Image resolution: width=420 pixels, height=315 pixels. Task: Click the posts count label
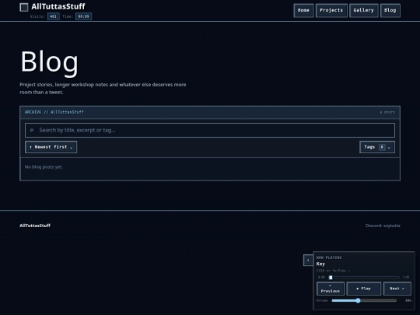387,113
